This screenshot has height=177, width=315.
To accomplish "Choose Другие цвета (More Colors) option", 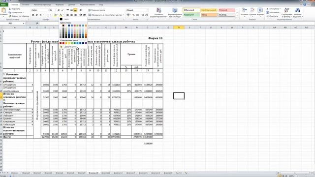I will coord(70,47).
